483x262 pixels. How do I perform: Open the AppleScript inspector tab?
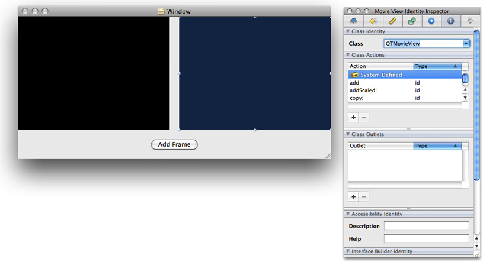pyautogui.click(x=470, y=21)
